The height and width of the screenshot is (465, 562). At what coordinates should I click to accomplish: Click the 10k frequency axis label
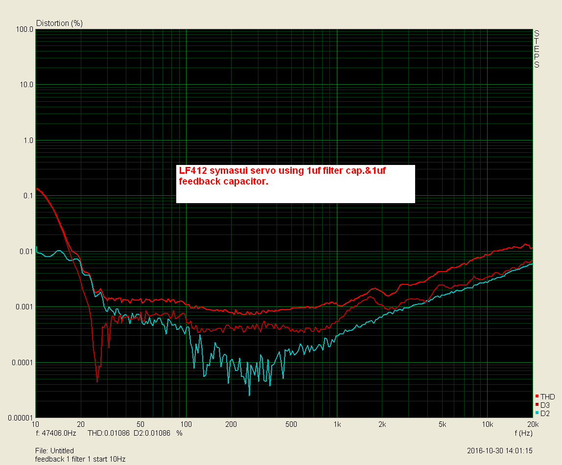point(488,424)
